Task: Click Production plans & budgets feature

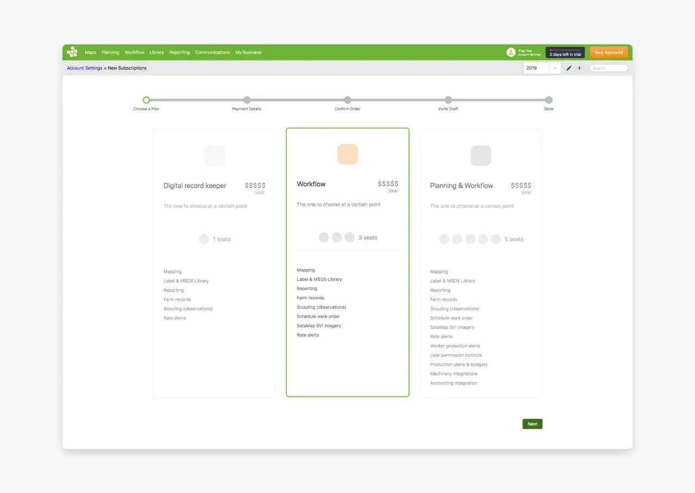Action: click(x=459, y=364)
